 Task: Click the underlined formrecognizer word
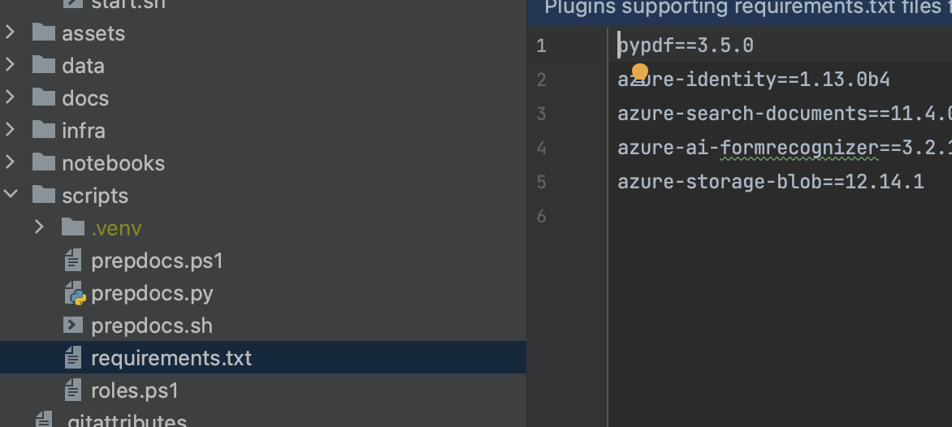(x=799, y=148)
